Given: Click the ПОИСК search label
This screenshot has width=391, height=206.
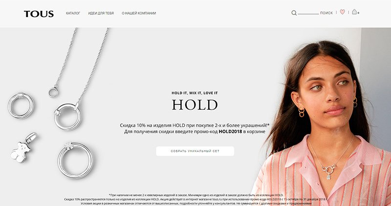Looking at the screenshot, I should [x=326, y=13].
